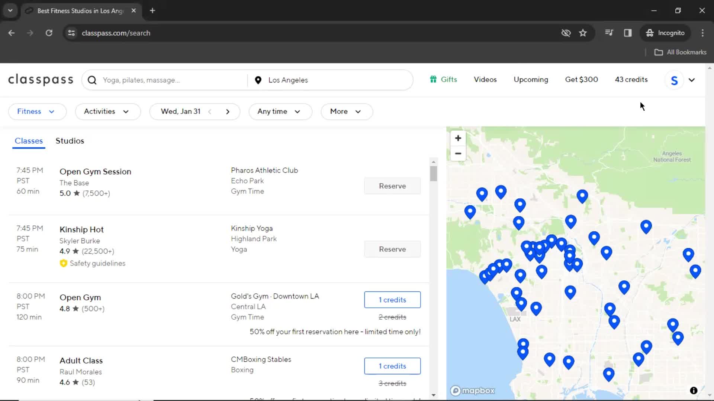
Task: Click the Get $300 referral link
Action: point(581,80)
